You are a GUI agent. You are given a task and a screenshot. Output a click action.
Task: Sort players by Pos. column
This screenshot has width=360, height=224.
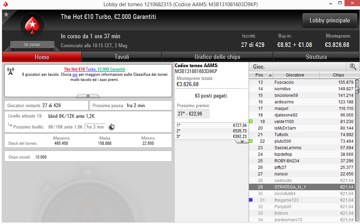click(x=261, y=75)
